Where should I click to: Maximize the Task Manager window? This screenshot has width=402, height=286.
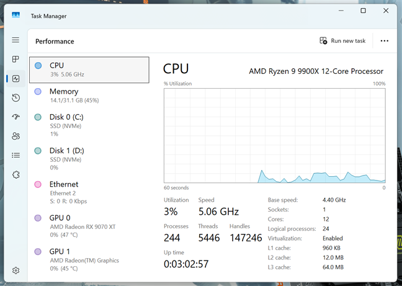[363, 11]
